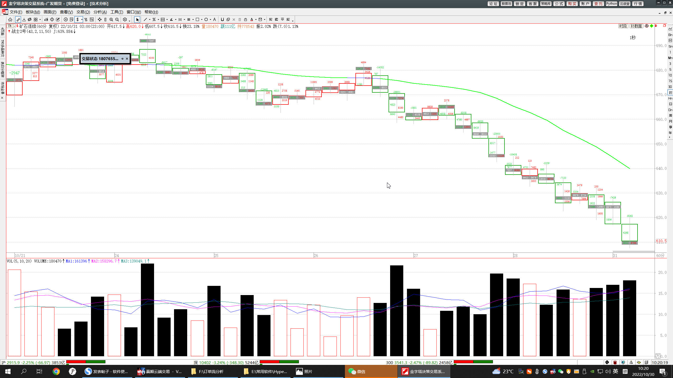
Task: Select the arrow pointer cursor tool
Action: click(x=137, y=19)
